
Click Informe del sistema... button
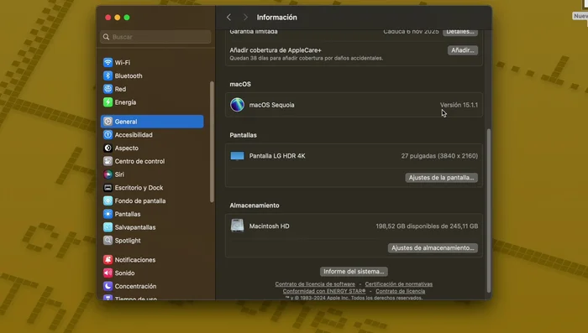354,271
